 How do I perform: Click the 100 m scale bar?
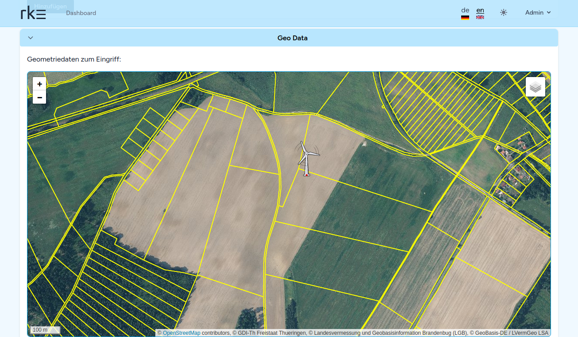(x=45, y=330)
